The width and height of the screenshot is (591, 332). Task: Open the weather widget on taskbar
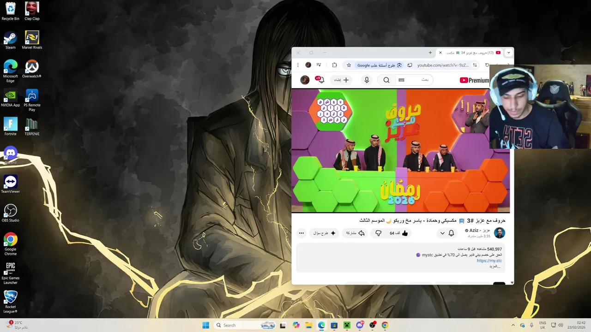tap(17, 325)
